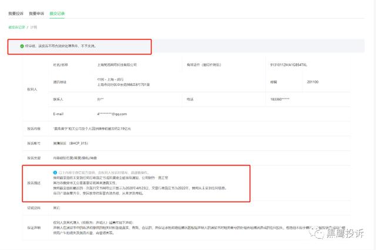Click the complaint type value row
The width and height of the screenshot is (376, 250).
tap(75, 158)
